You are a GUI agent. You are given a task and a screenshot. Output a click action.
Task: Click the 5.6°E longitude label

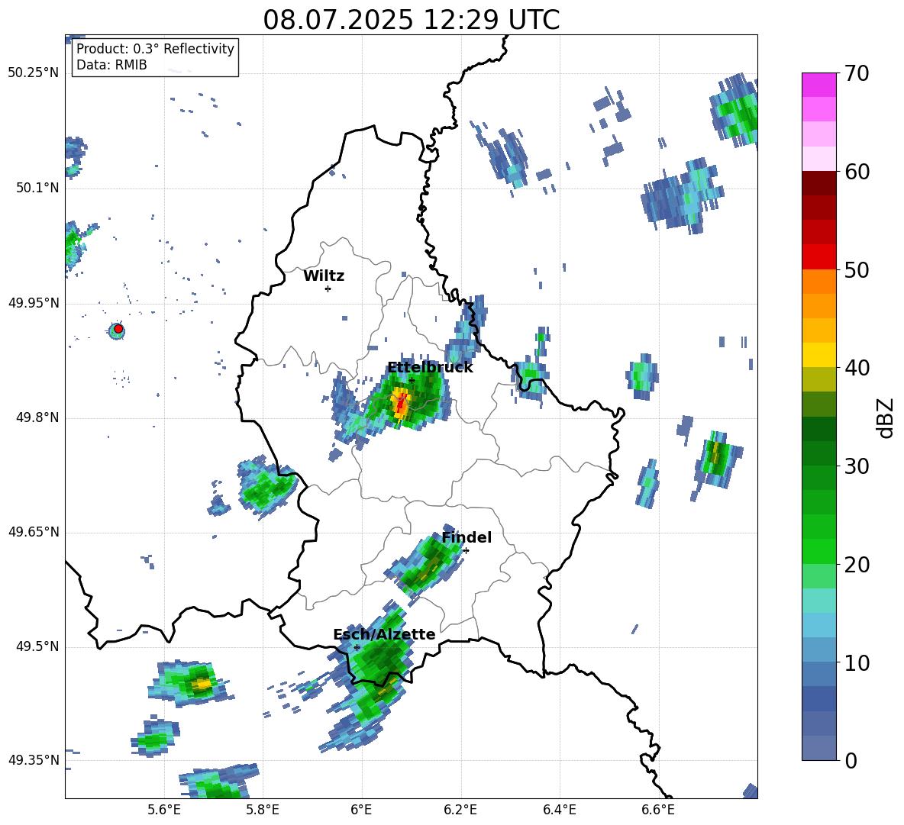(164, 810)
